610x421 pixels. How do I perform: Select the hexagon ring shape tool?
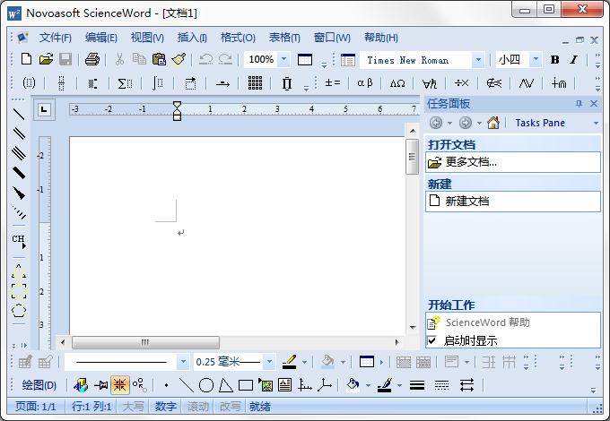19,311
